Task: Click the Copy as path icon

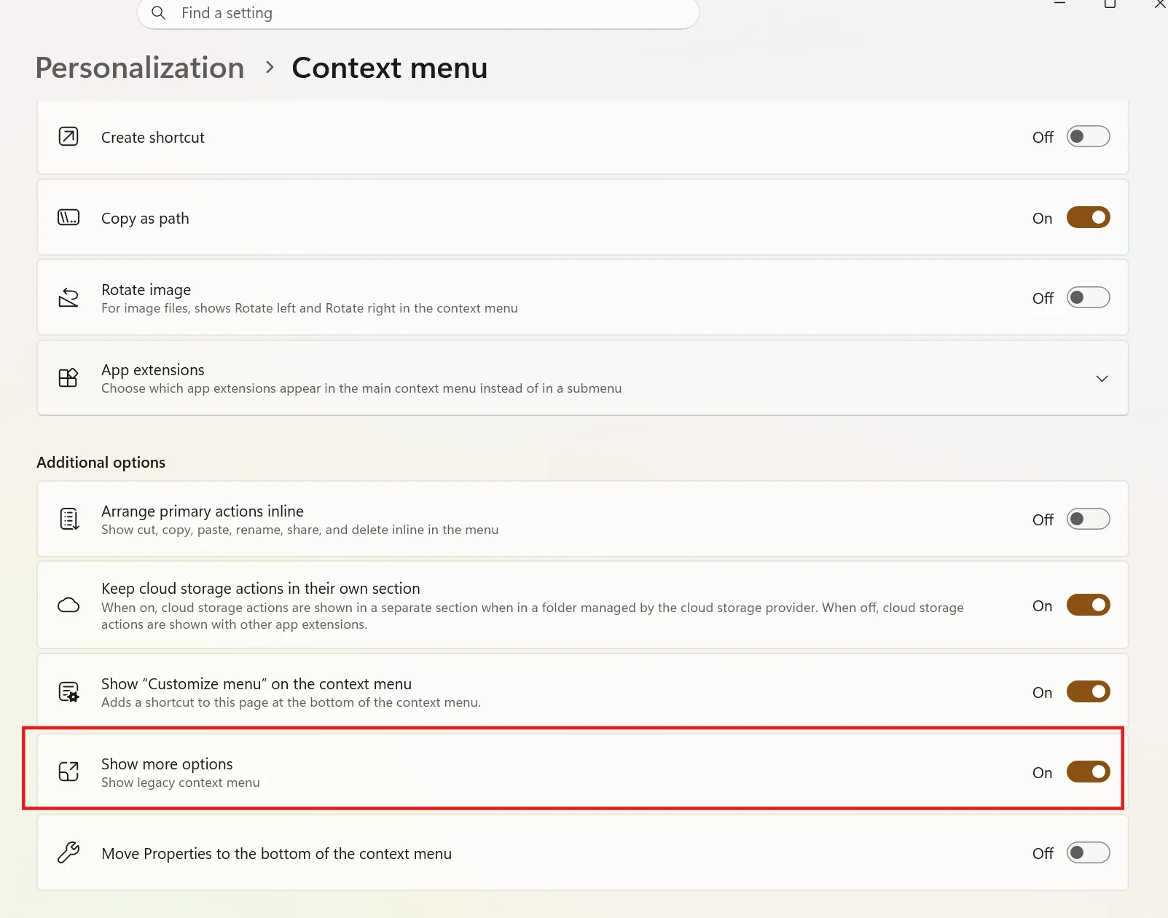Action: (68, 218)
